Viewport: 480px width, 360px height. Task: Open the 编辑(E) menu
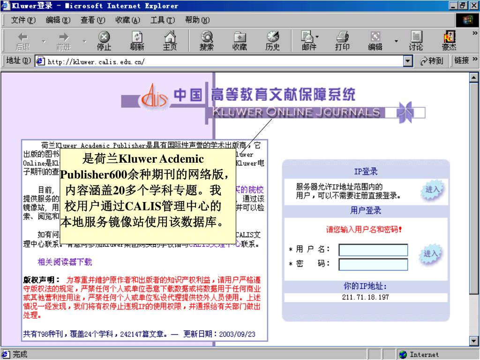click(x=58, y=20)
